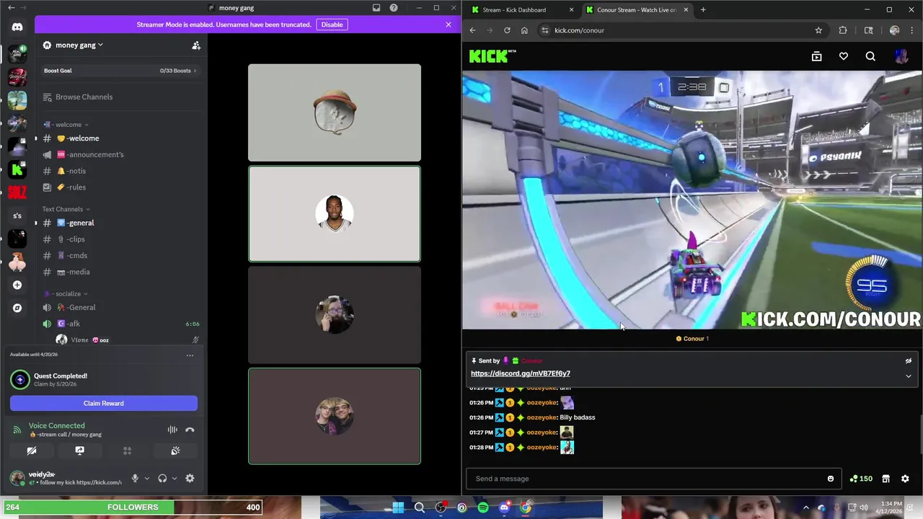
Task: Open the -clips text channel
Action: click(x=120, y=239)
